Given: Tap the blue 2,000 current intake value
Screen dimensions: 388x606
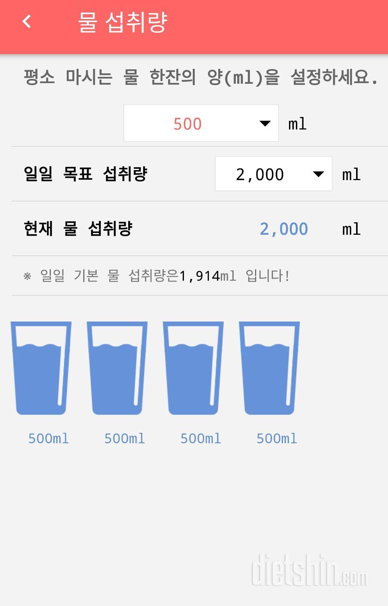Looking at the screenshot, I should (x=284, y=229).
